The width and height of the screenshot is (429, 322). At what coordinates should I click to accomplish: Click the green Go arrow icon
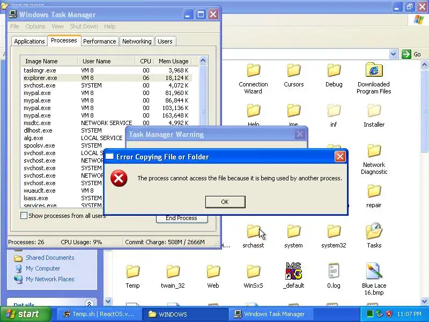(406, 54)
